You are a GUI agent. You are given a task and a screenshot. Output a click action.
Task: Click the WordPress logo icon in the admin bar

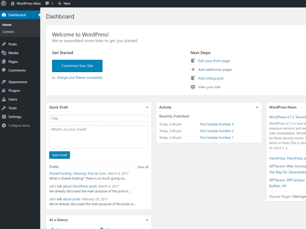pos(4,3)
